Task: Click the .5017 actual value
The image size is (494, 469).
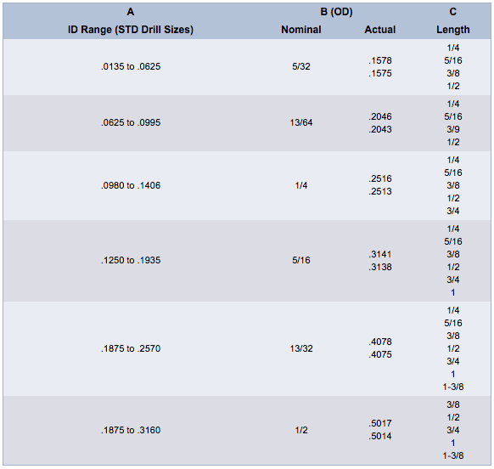Action: [x=380, y=423]
